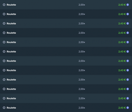Click the 2,43 € payout in the fourth row
Screen dimensions: 132x112
[x=122, y=33]
